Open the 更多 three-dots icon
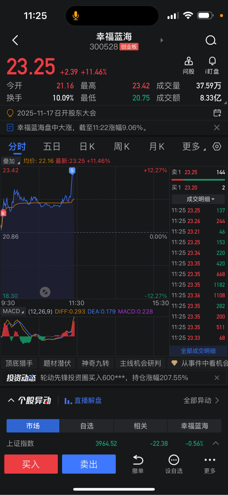Screen dimensions: 228x495 [x=210, y=460]
